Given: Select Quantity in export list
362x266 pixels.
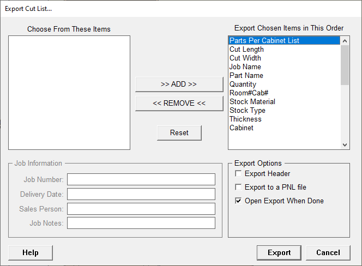Looking at the screenshot, I should tap(243, 84).
